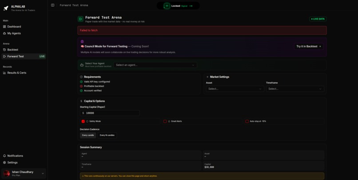The height and width of the screenshot is (180, 358).
Task: Click the Council Mode info icon
Action: point(82,42)
